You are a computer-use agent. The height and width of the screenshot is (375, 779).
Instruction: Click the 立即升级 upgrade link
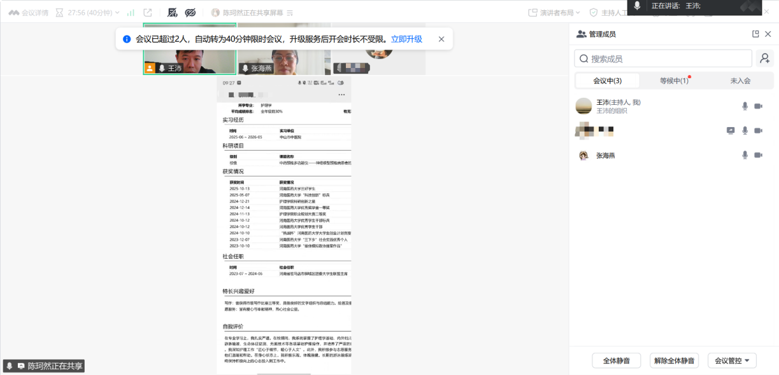406,39
